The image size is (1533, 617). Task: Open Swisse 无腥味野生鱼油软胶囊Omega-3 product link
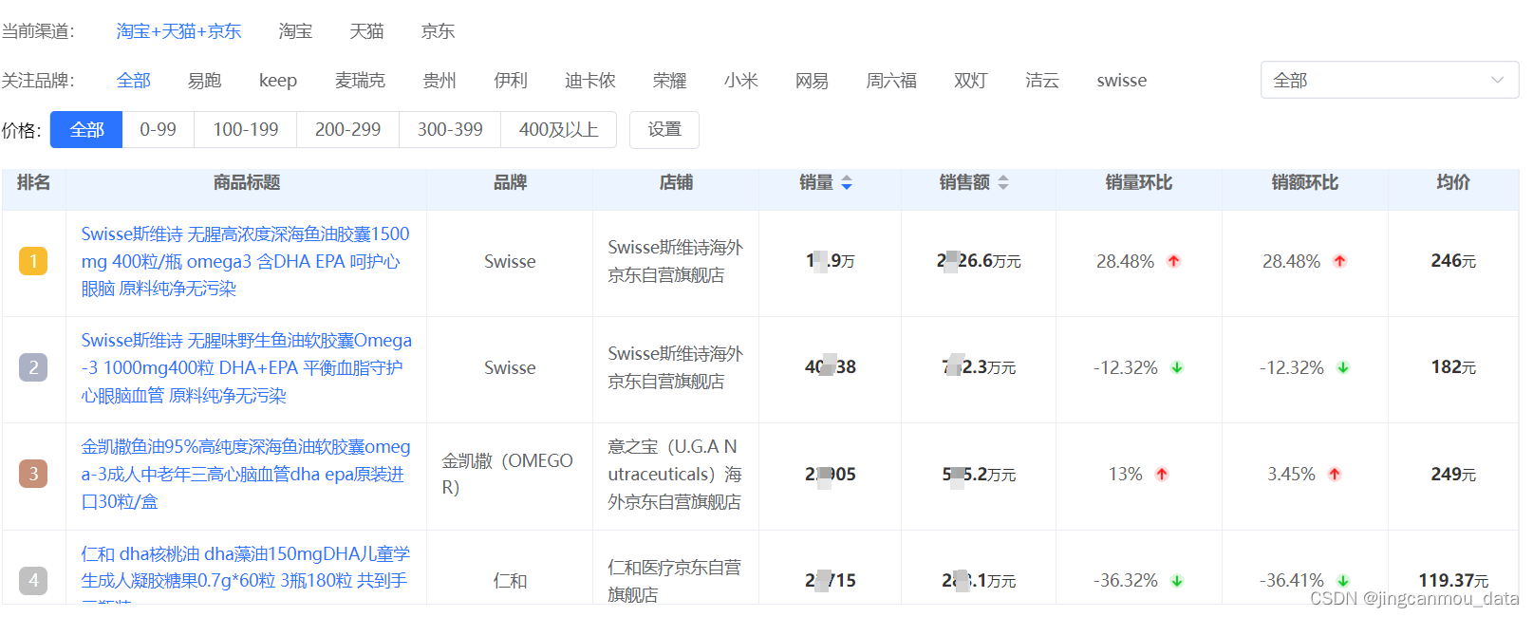point(247,367)
